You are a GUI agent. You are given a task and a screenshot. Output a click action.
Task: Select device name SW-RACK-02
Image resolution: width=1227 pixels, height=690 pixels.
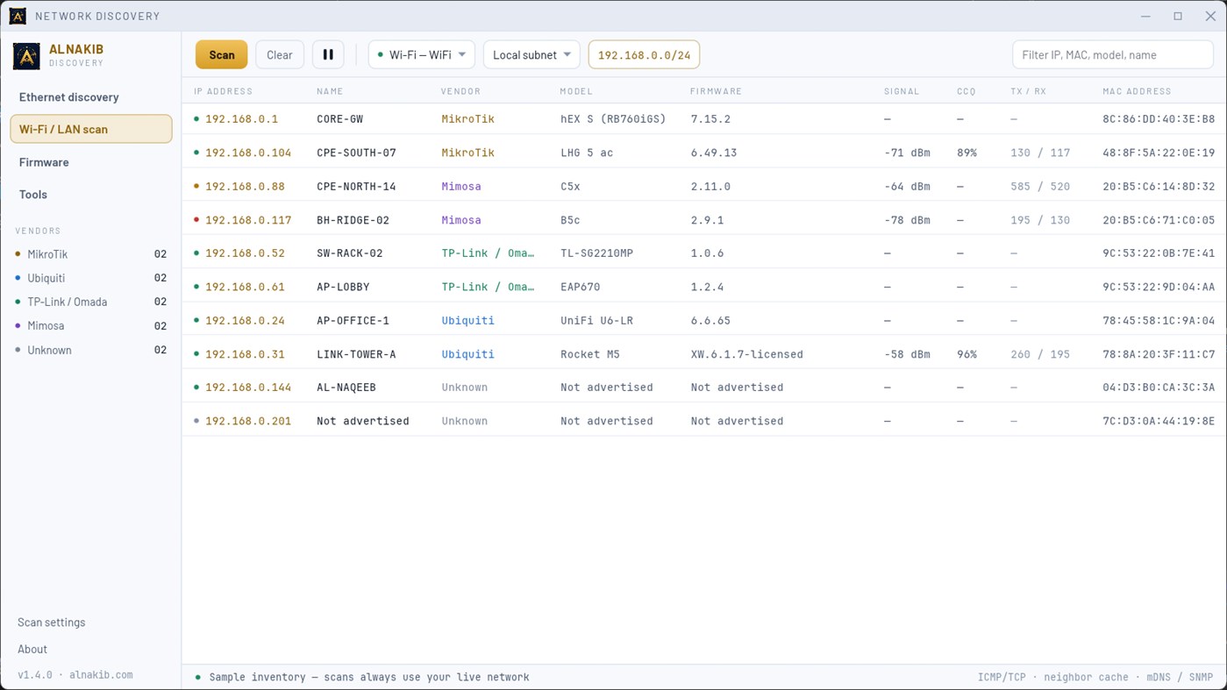[350, 253]
